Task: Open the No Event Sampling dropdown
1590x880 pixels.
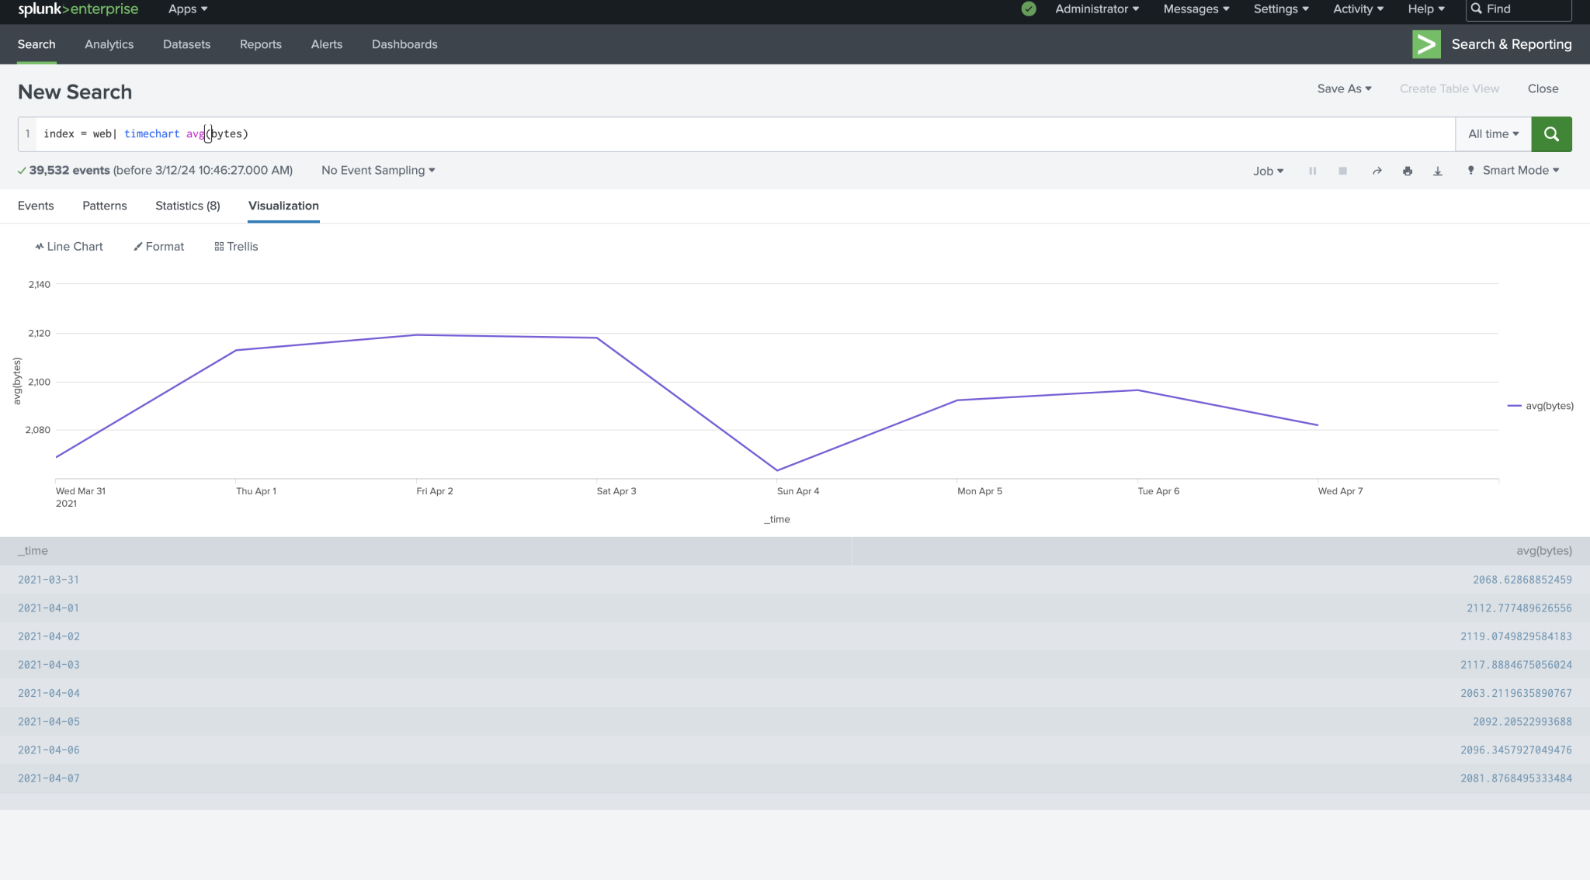Action: 377,170
